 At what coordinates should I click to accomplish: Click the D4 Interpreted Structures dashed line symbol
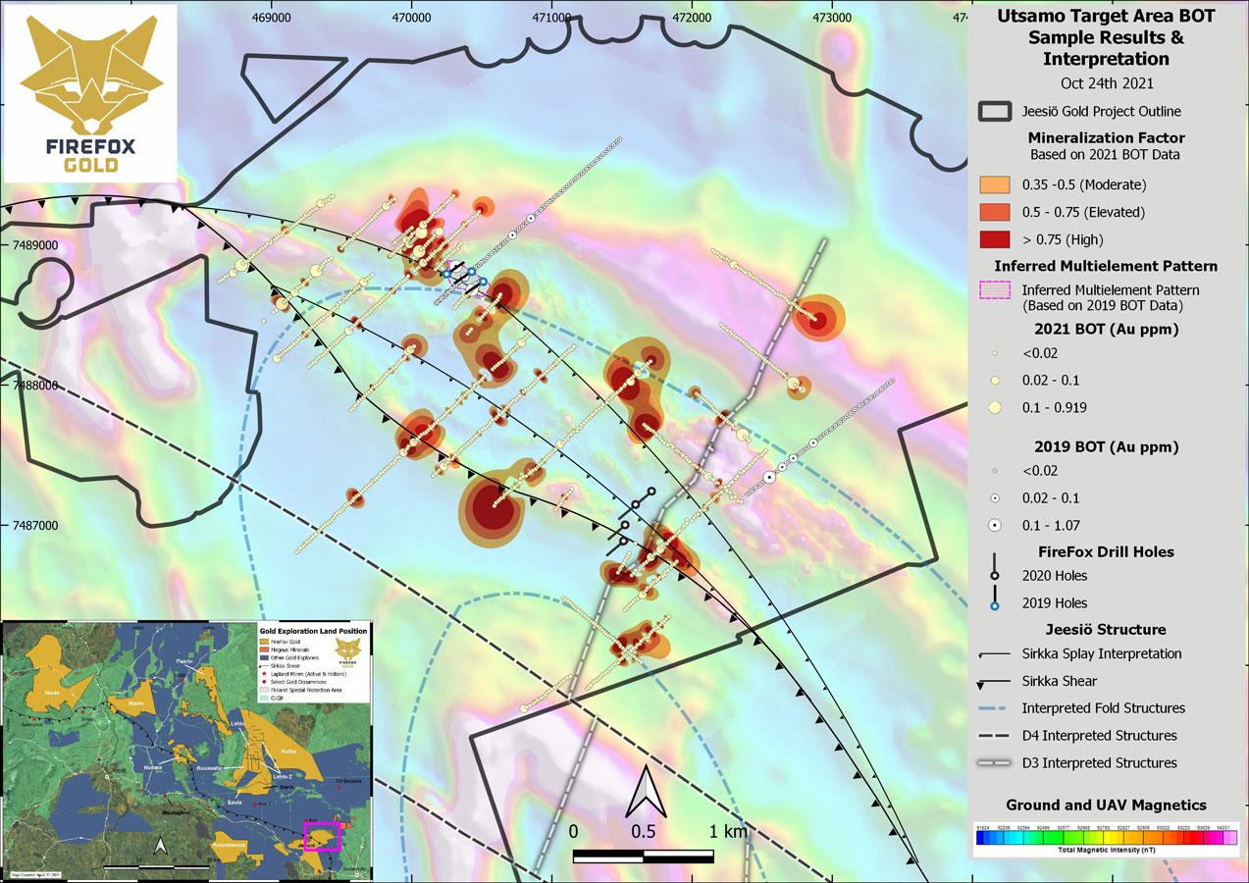(x=994, y=736)
